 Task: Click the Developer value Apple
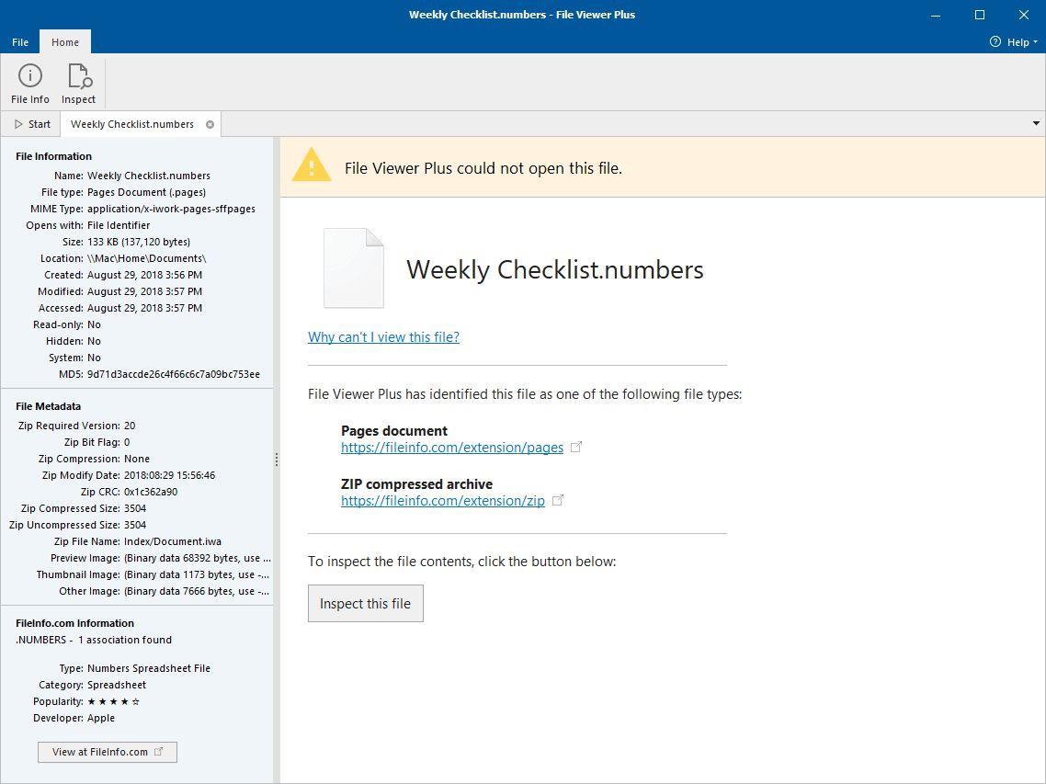tap(101, 718)
